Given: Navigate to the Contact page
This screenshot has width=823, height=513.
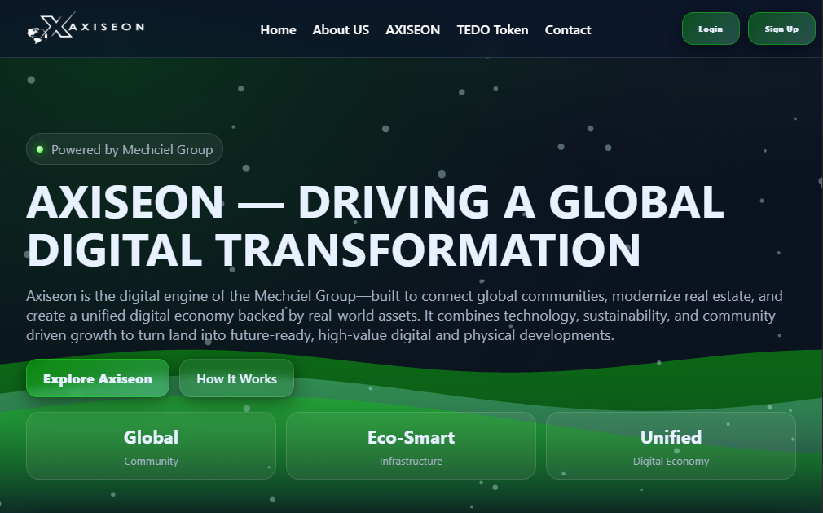Looking at the screenshot, I should (568, 29).
